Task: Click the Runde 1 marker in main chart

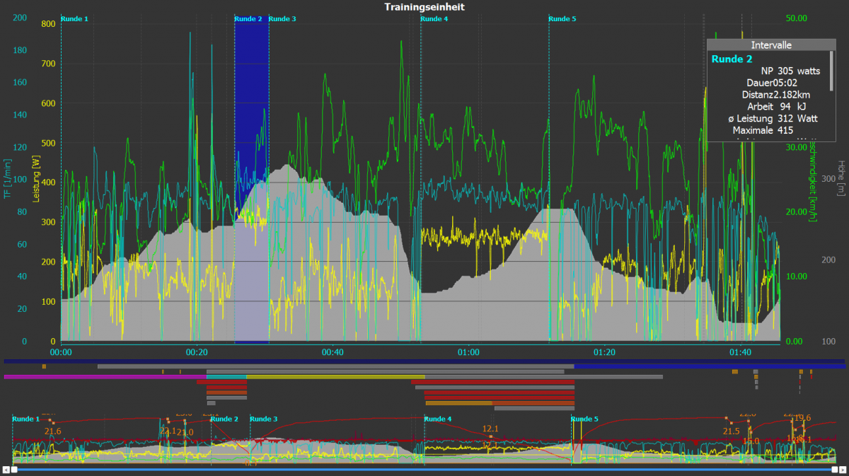Action: pyautogui.click(x=75, y=19)
